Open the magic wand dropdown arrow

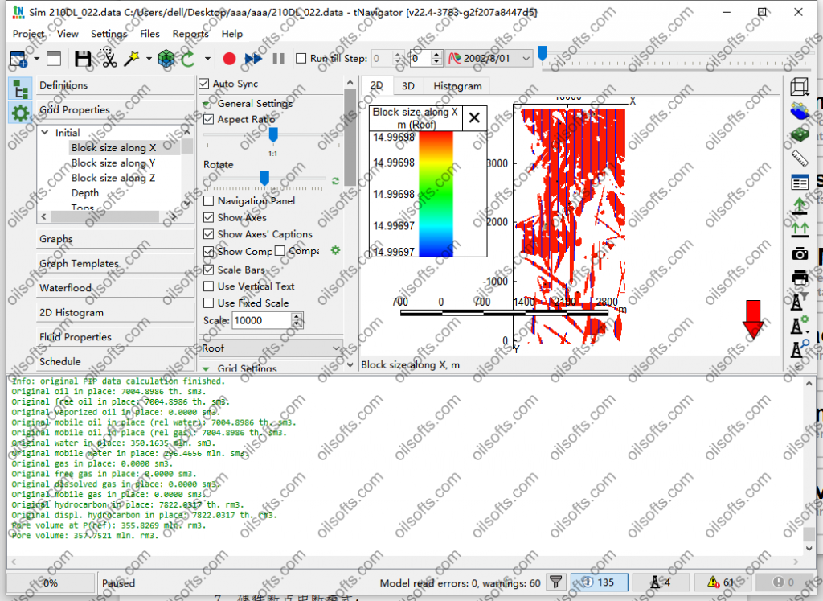coord(149,59)
